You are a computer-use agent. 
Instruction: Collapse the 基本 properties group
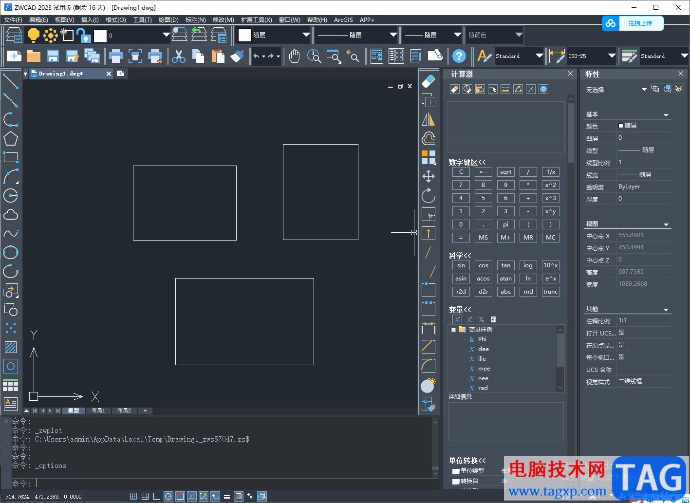(666, 115)
